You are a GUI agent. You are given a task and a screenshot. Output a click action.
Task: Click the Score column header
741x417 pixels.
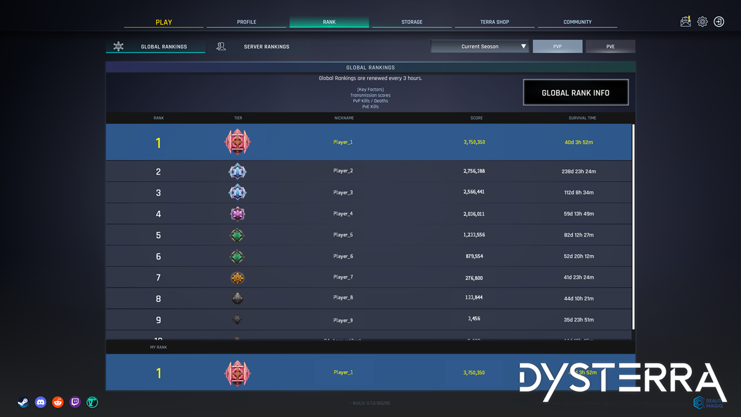(476, 118)
